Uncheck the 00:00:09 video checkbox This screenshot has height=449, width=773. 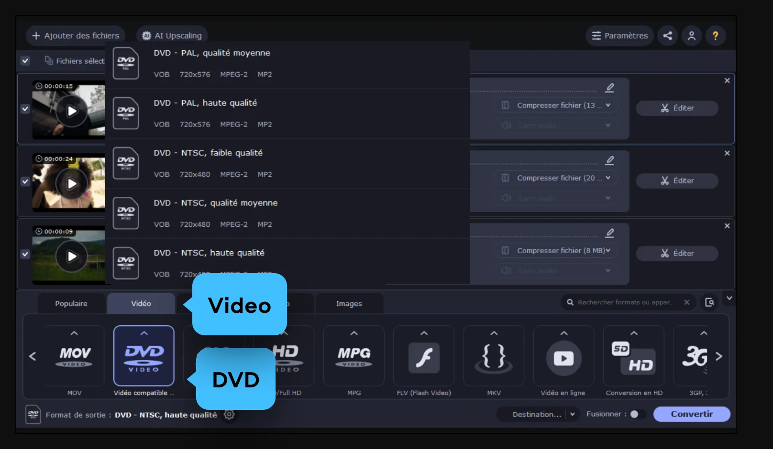pos(25,254)
